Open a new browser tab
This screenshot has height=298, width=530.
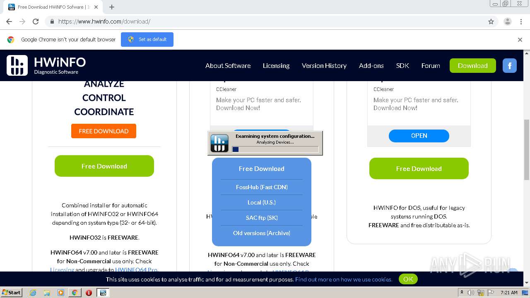coord(112,7)
